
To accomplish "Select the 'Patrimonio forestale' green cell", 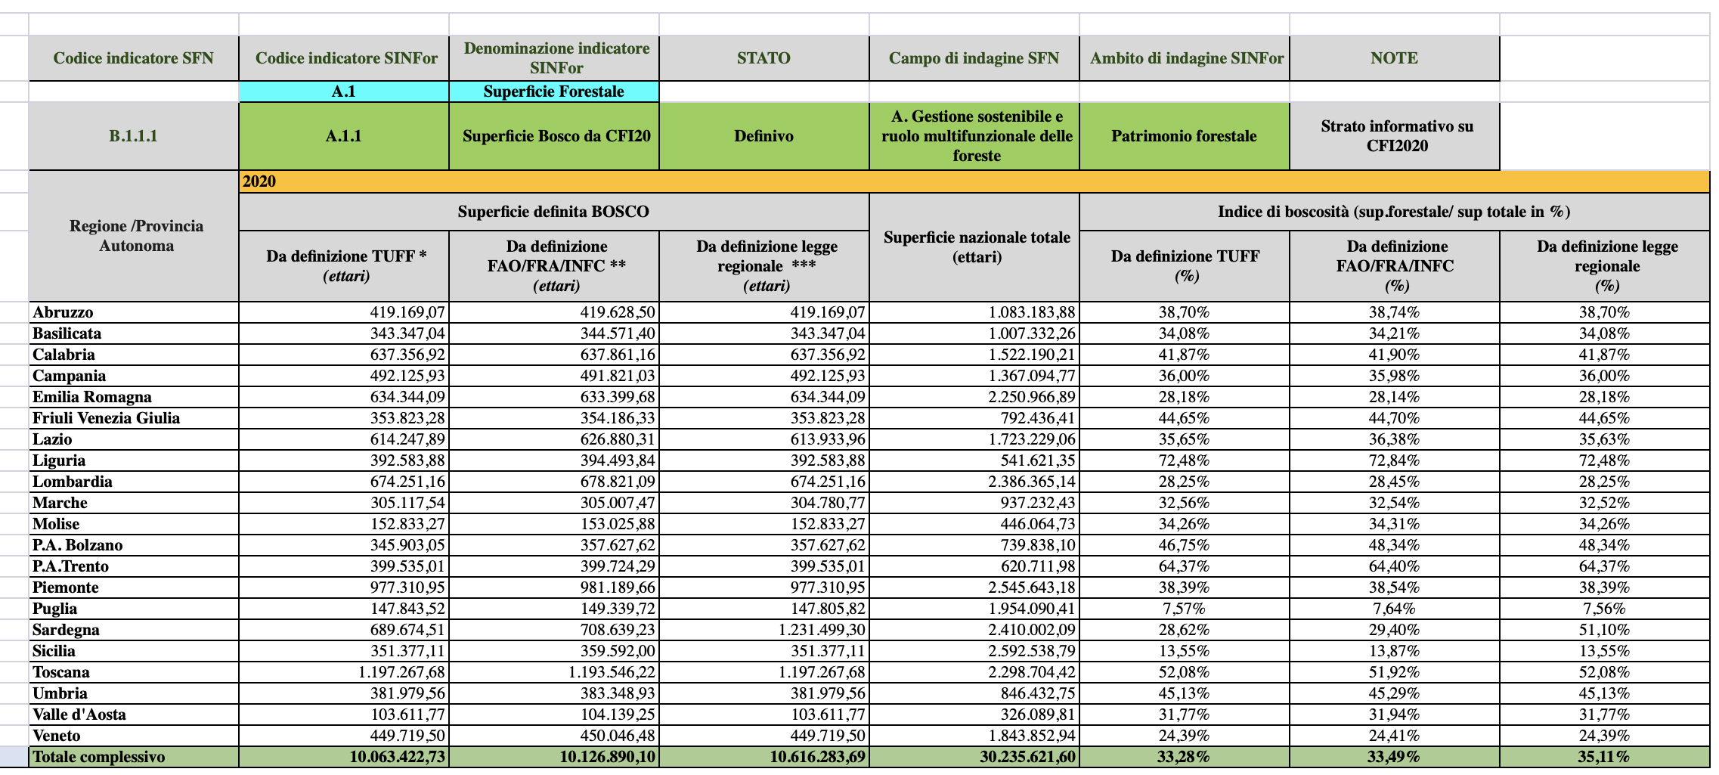I will click(1184, 136).
